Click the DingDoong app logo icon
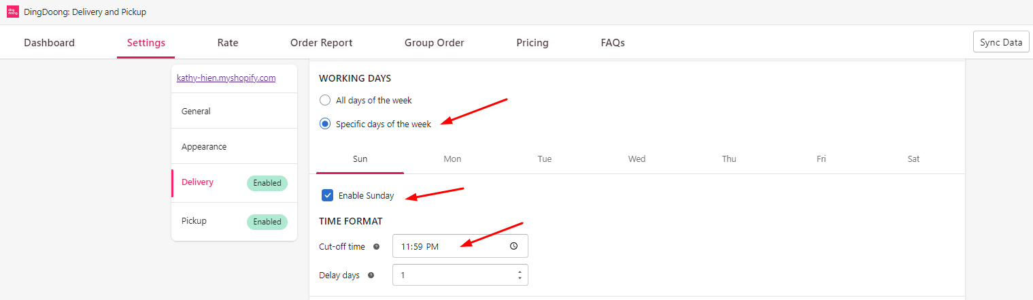Image resolution: width=1033 pixels, height=300 pixels. click(x=12, y=12)
